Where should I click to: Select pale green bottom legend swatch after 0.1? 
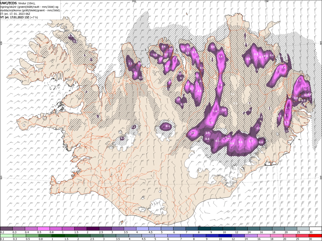[x=7, y=236]
